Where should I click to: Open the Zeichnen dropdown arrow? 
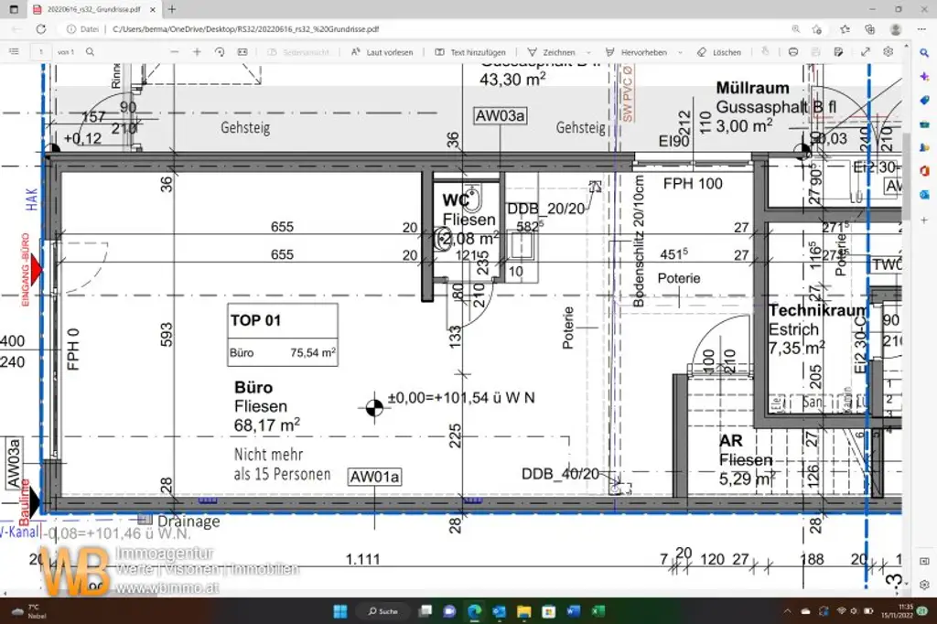587,52
